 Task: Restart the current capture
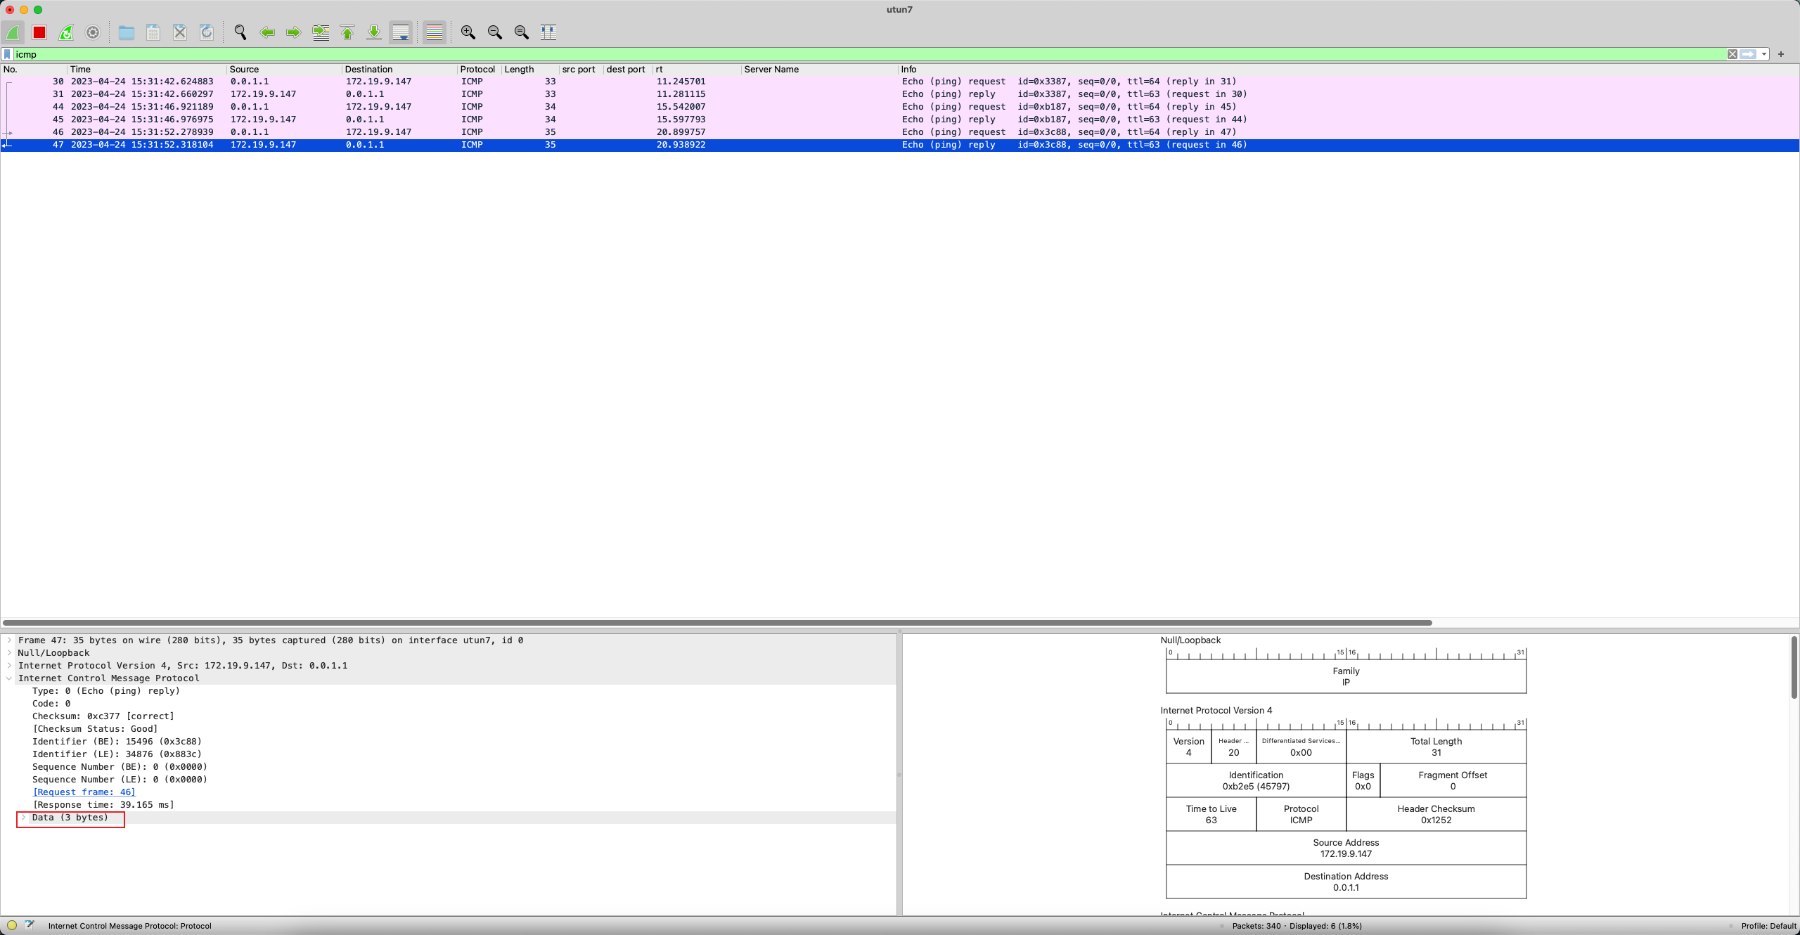pyautogui.click(x=66, y=32)
